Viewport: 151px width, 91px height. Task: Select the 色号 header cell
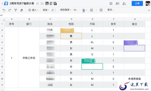click(113, 24)
